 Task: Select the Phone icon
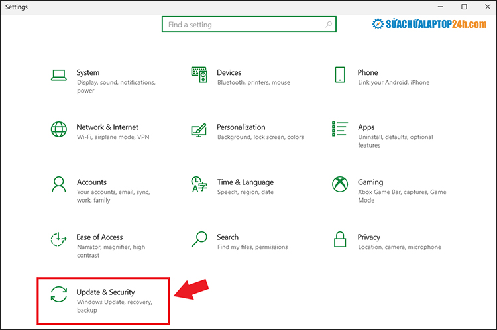(x=340, y=74)
